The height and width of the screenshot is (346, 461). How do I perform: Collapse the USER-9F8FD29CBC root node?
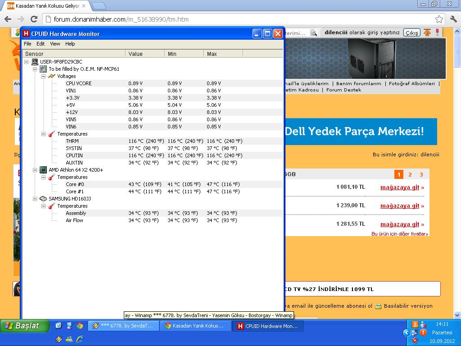click(x=27, y=62)
